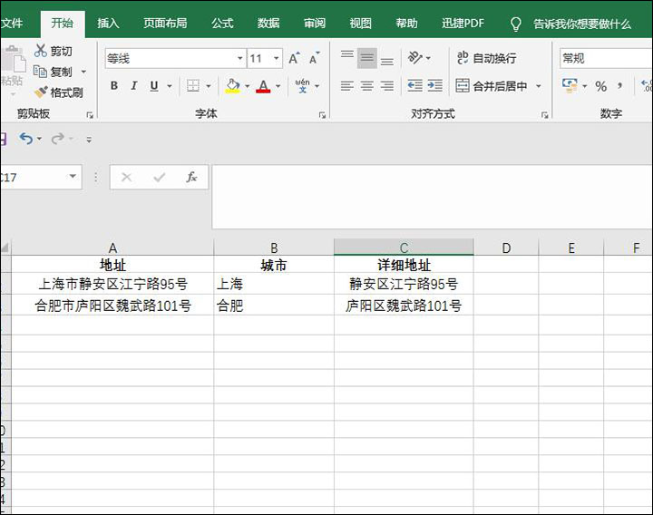Screen dimensions: 653x515
Task: Select column C header
Action: [x=404, y=248]
